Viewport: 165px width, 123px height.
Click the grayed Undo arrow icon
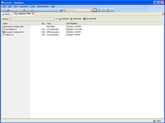37,10
